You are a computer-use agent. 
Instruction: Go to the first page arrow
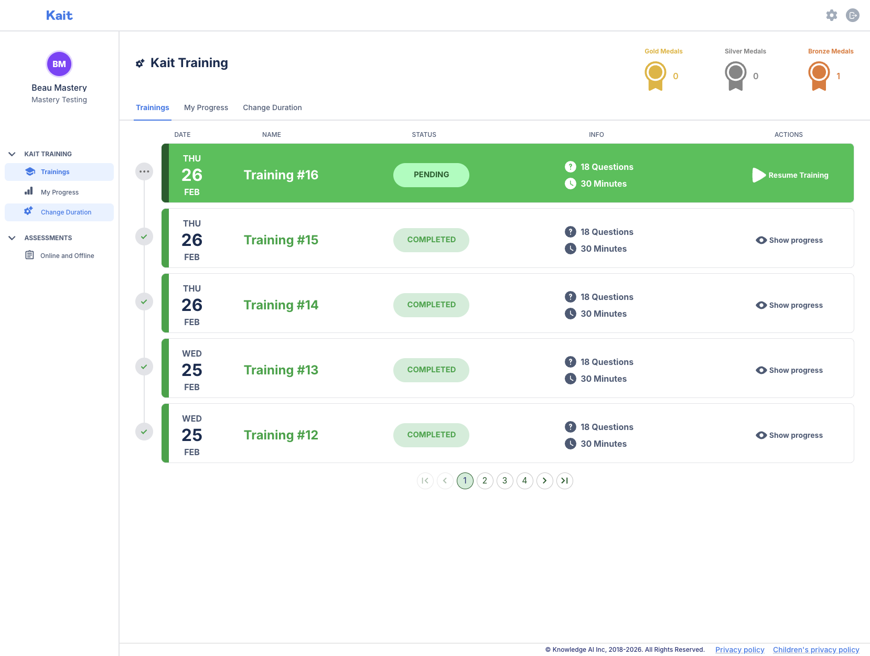point(425,481)
